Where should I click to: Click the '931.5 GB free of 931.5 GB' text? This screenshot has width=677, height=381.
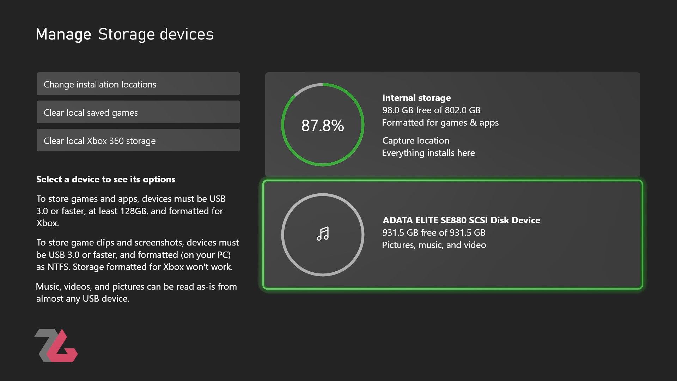point(434,232)
